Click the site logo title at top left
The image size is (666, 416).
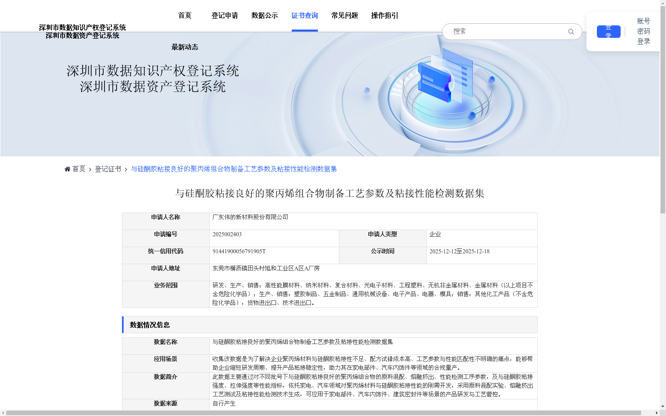pyautogui.click(x=82, y=32)
